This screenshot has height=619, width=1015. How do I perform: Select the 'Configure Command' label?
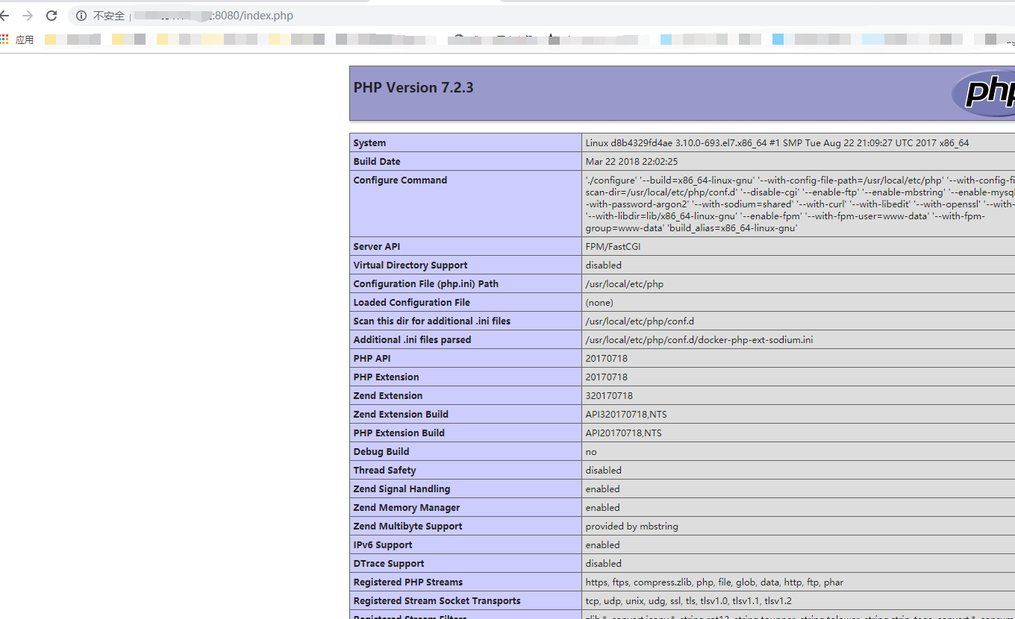click(x=400, y=180)
